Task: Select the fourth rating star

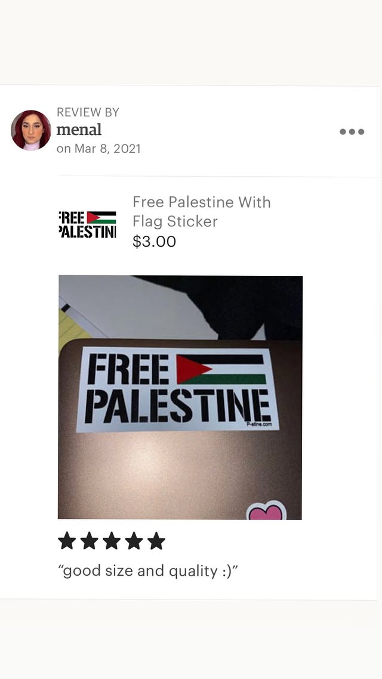Action: (134, 541)
